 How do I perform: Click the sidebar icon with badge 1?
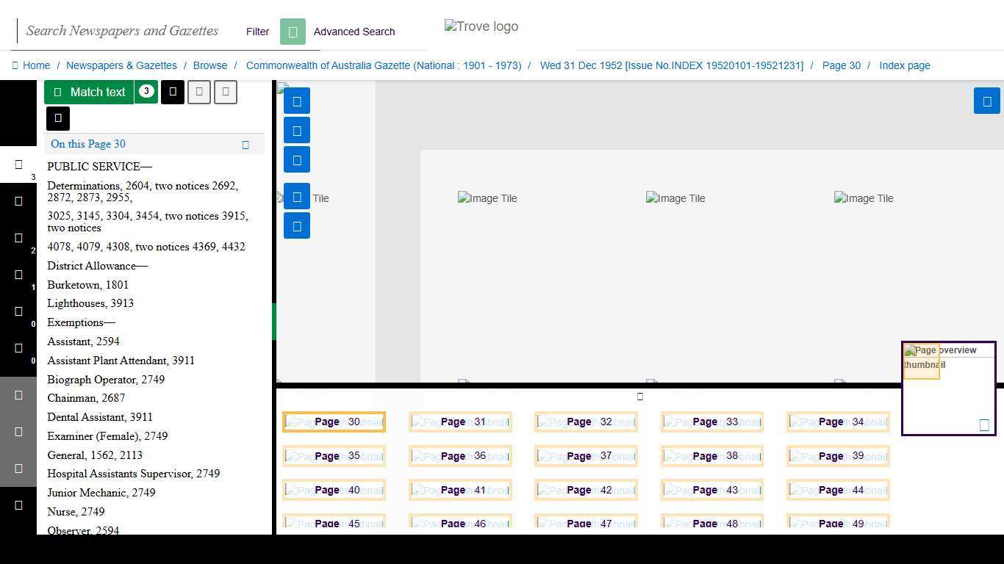[18, 275]
